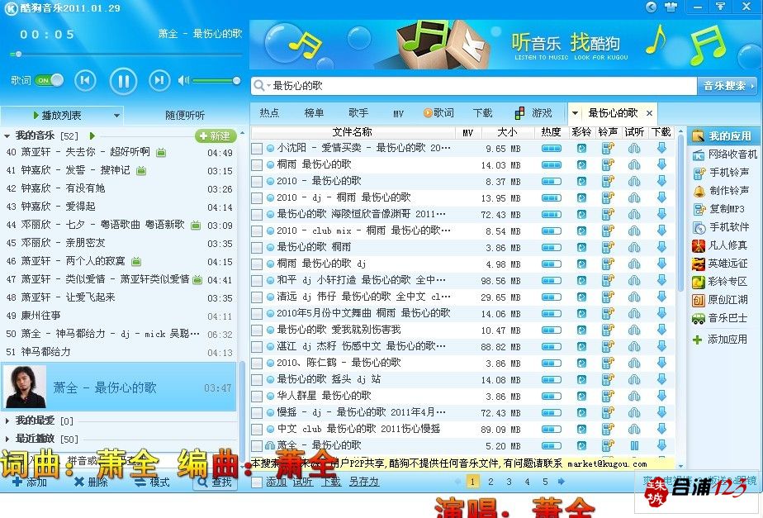This screenshot has width=763, height=518.
Task: Download 华人群星 最伤心的歌 track
Action: (661, 396)
